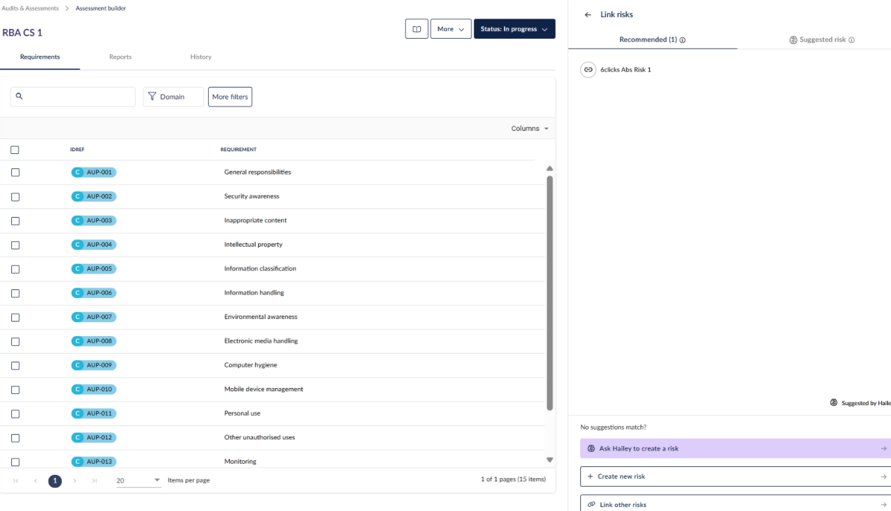891x511 pixels.
Task: Open the Columns dropdown
Action: pos(529,128)
